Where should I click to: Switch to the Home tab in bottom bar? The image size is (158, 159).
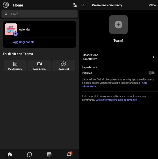10,154
